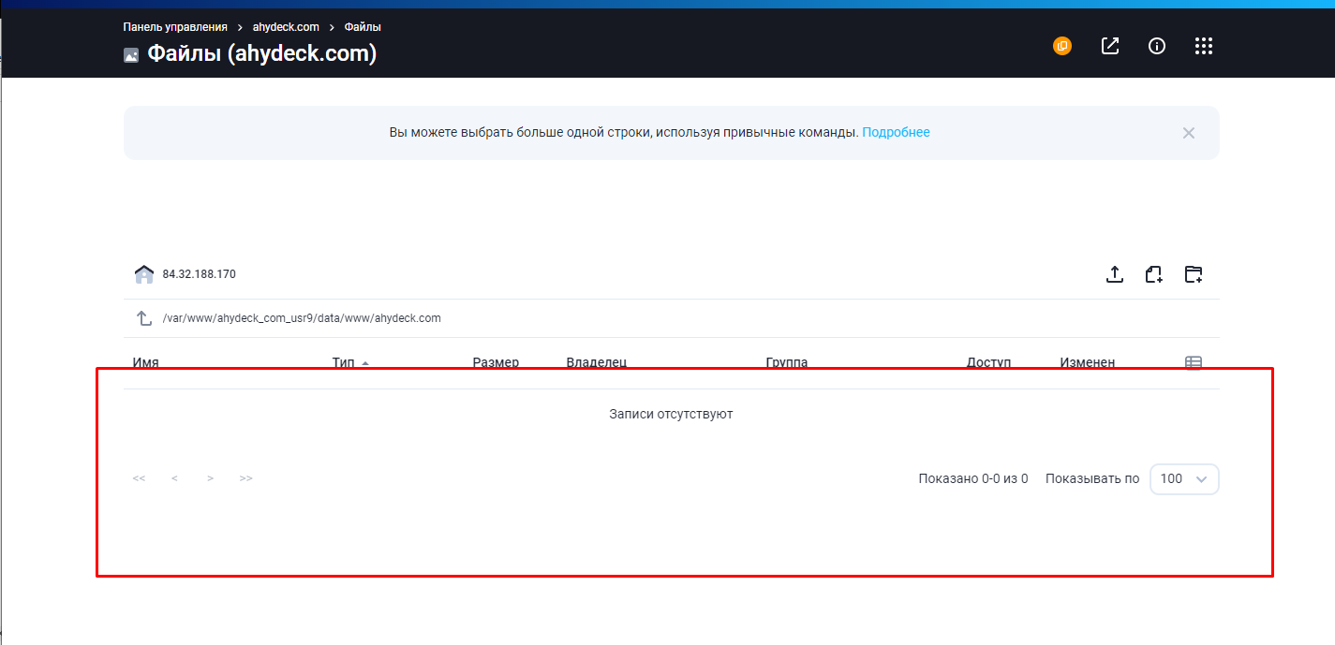This screenshot has width=1335, height=645.
Task: Click the path /var/www/ahydeck_com_usr9/data/www/ahydeck.com
Action: pyautogui.click(x=302, y=318)
